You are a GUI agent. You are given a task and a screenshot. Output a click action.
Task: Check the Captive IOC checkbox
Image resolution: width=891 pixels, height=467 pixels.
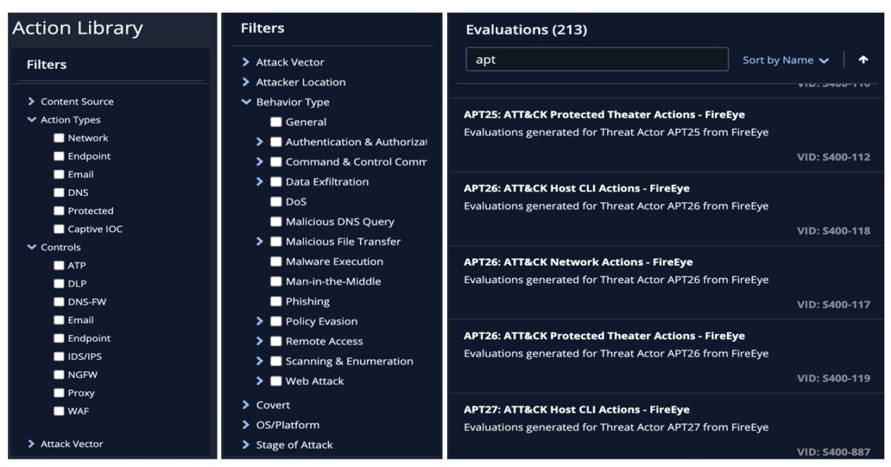(59, 229)
